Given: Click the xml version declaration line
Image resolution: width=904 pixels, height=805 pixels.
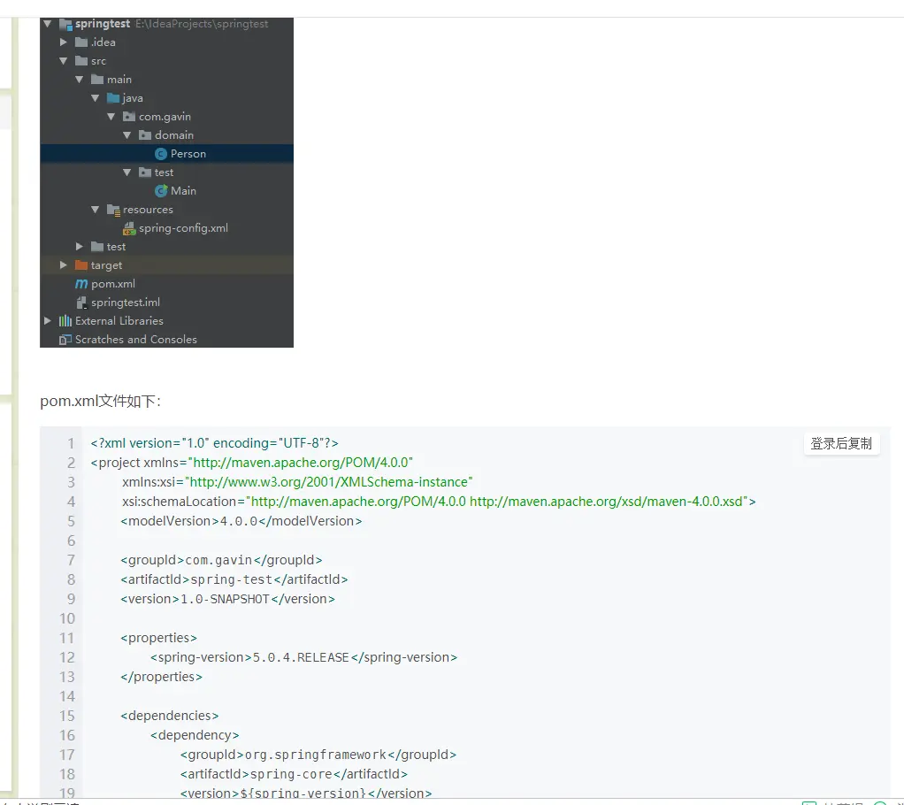Looking at the screenshot, I should coord(214,443).
